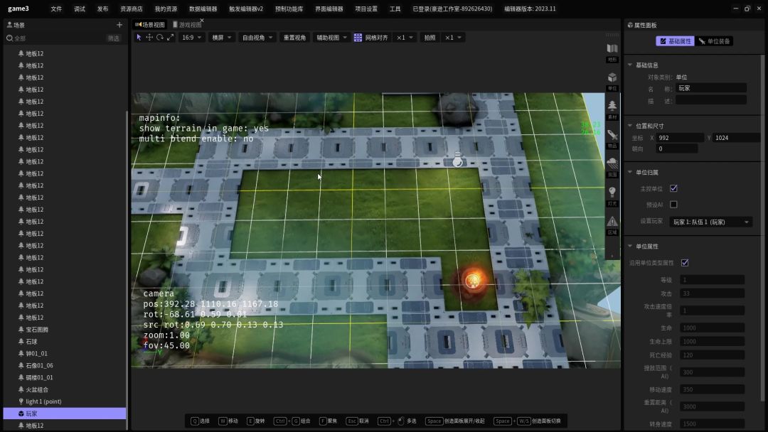Image resolution: width=768 pixels, height=432 pixels.
Task: Uncheck the 主控单位 checkbox
Action: 673,189
